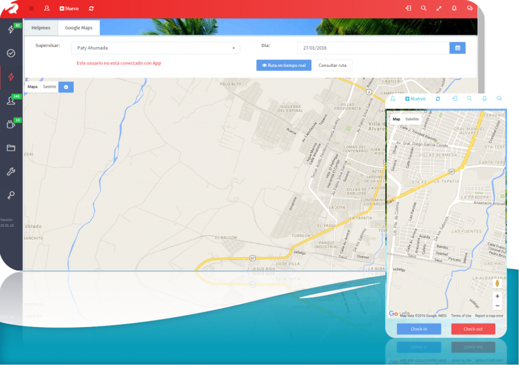The width and height of the screenshot is (519, 365).
Task: Click the refresh icon next to Nuevo
Action: [91, 9]
